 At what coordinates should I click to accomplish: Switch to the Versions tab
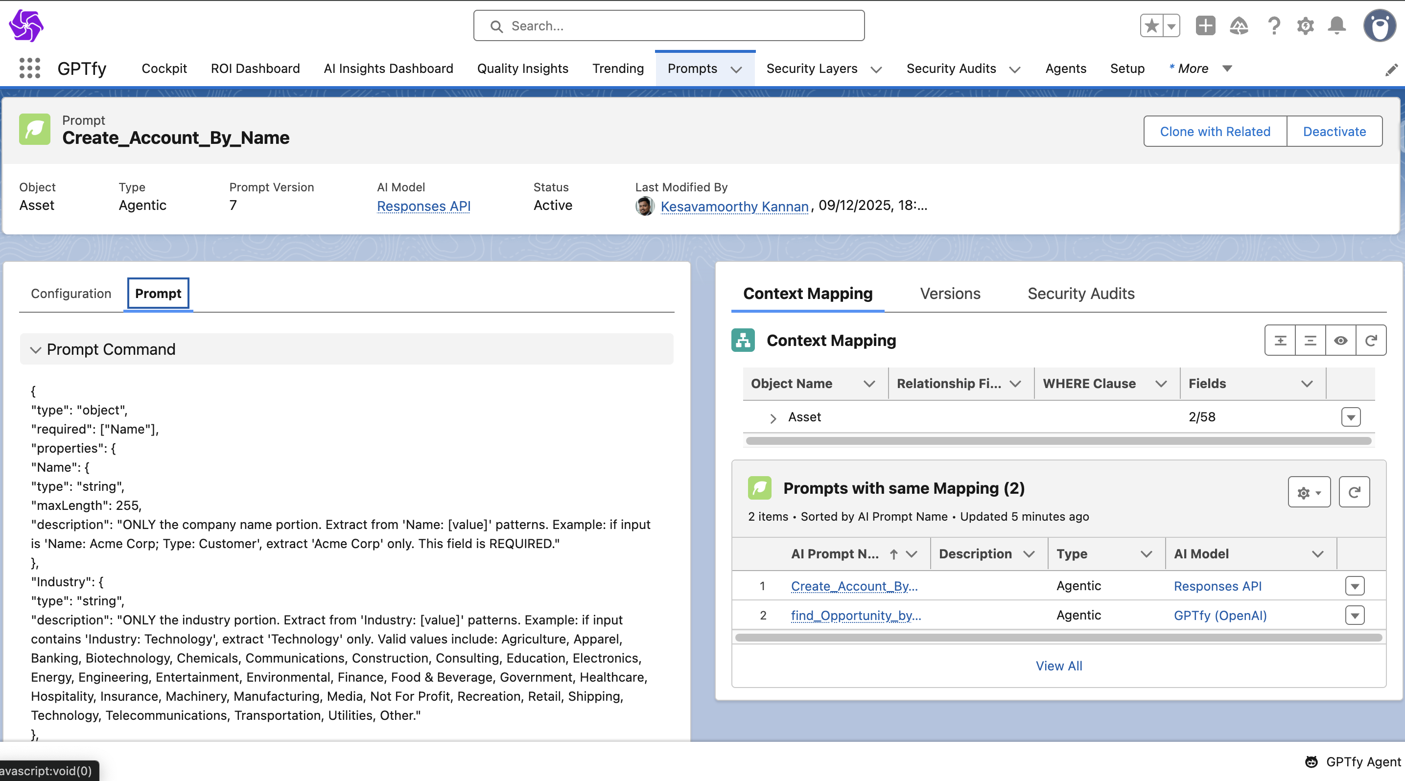pyautogui.click(x=950, y=294)
